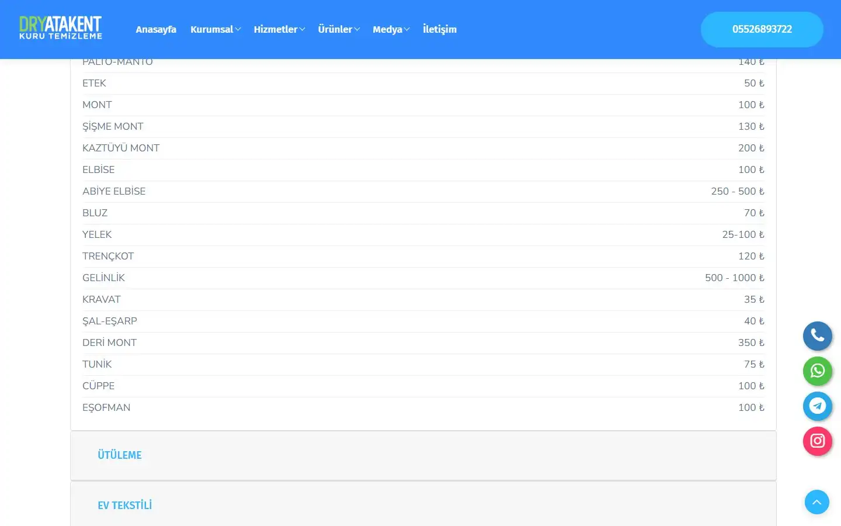Click the ABİYE ELBİSE row label

(114, 191)
